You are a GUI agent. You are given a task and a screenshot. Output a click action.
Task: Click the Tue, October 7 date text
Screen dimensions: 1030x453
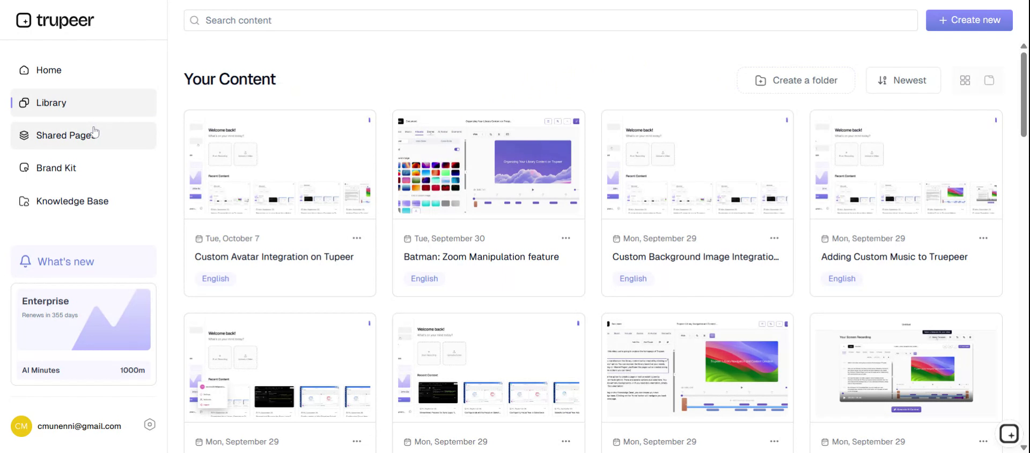[x=232, y=238]
